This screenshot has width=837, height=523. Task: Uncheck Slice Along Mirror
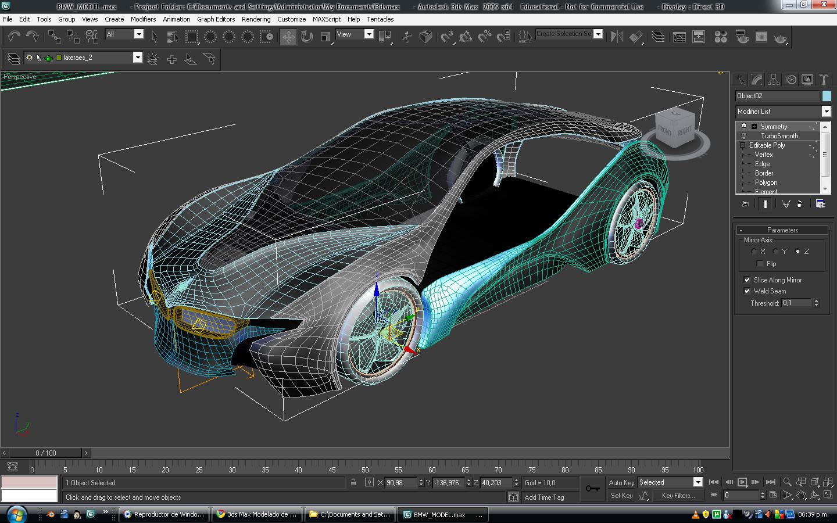pyautogui.click(x=747, y=280)
